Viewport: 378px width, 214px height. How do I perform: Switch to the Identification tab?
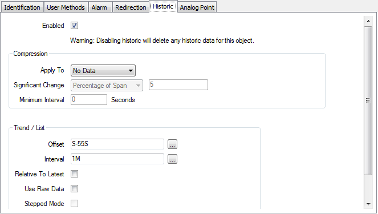(22, 7)
